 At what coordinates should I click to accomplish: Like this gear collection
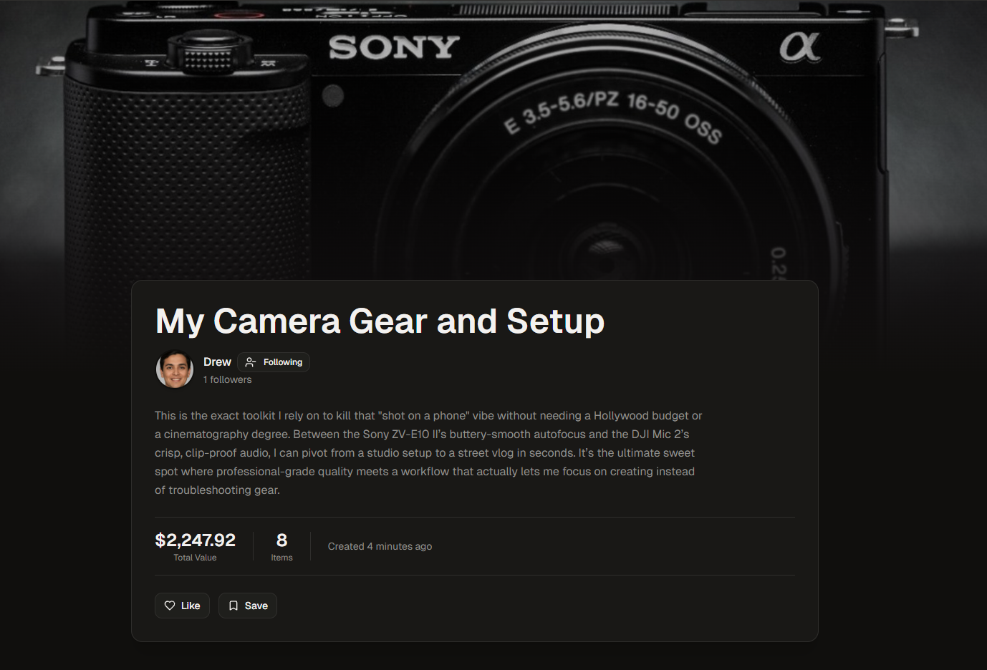point(182,606)
